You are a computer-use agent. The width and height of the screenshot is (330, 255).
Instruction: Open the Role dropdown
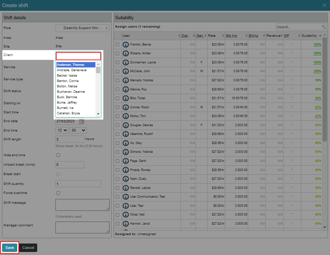(x=82, y=28)
